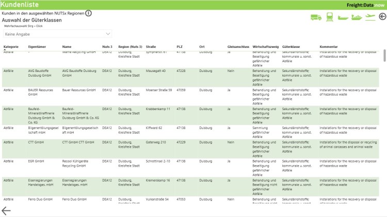Sort table by PLZ column header
387x217 pixels.
pos(180,47)
